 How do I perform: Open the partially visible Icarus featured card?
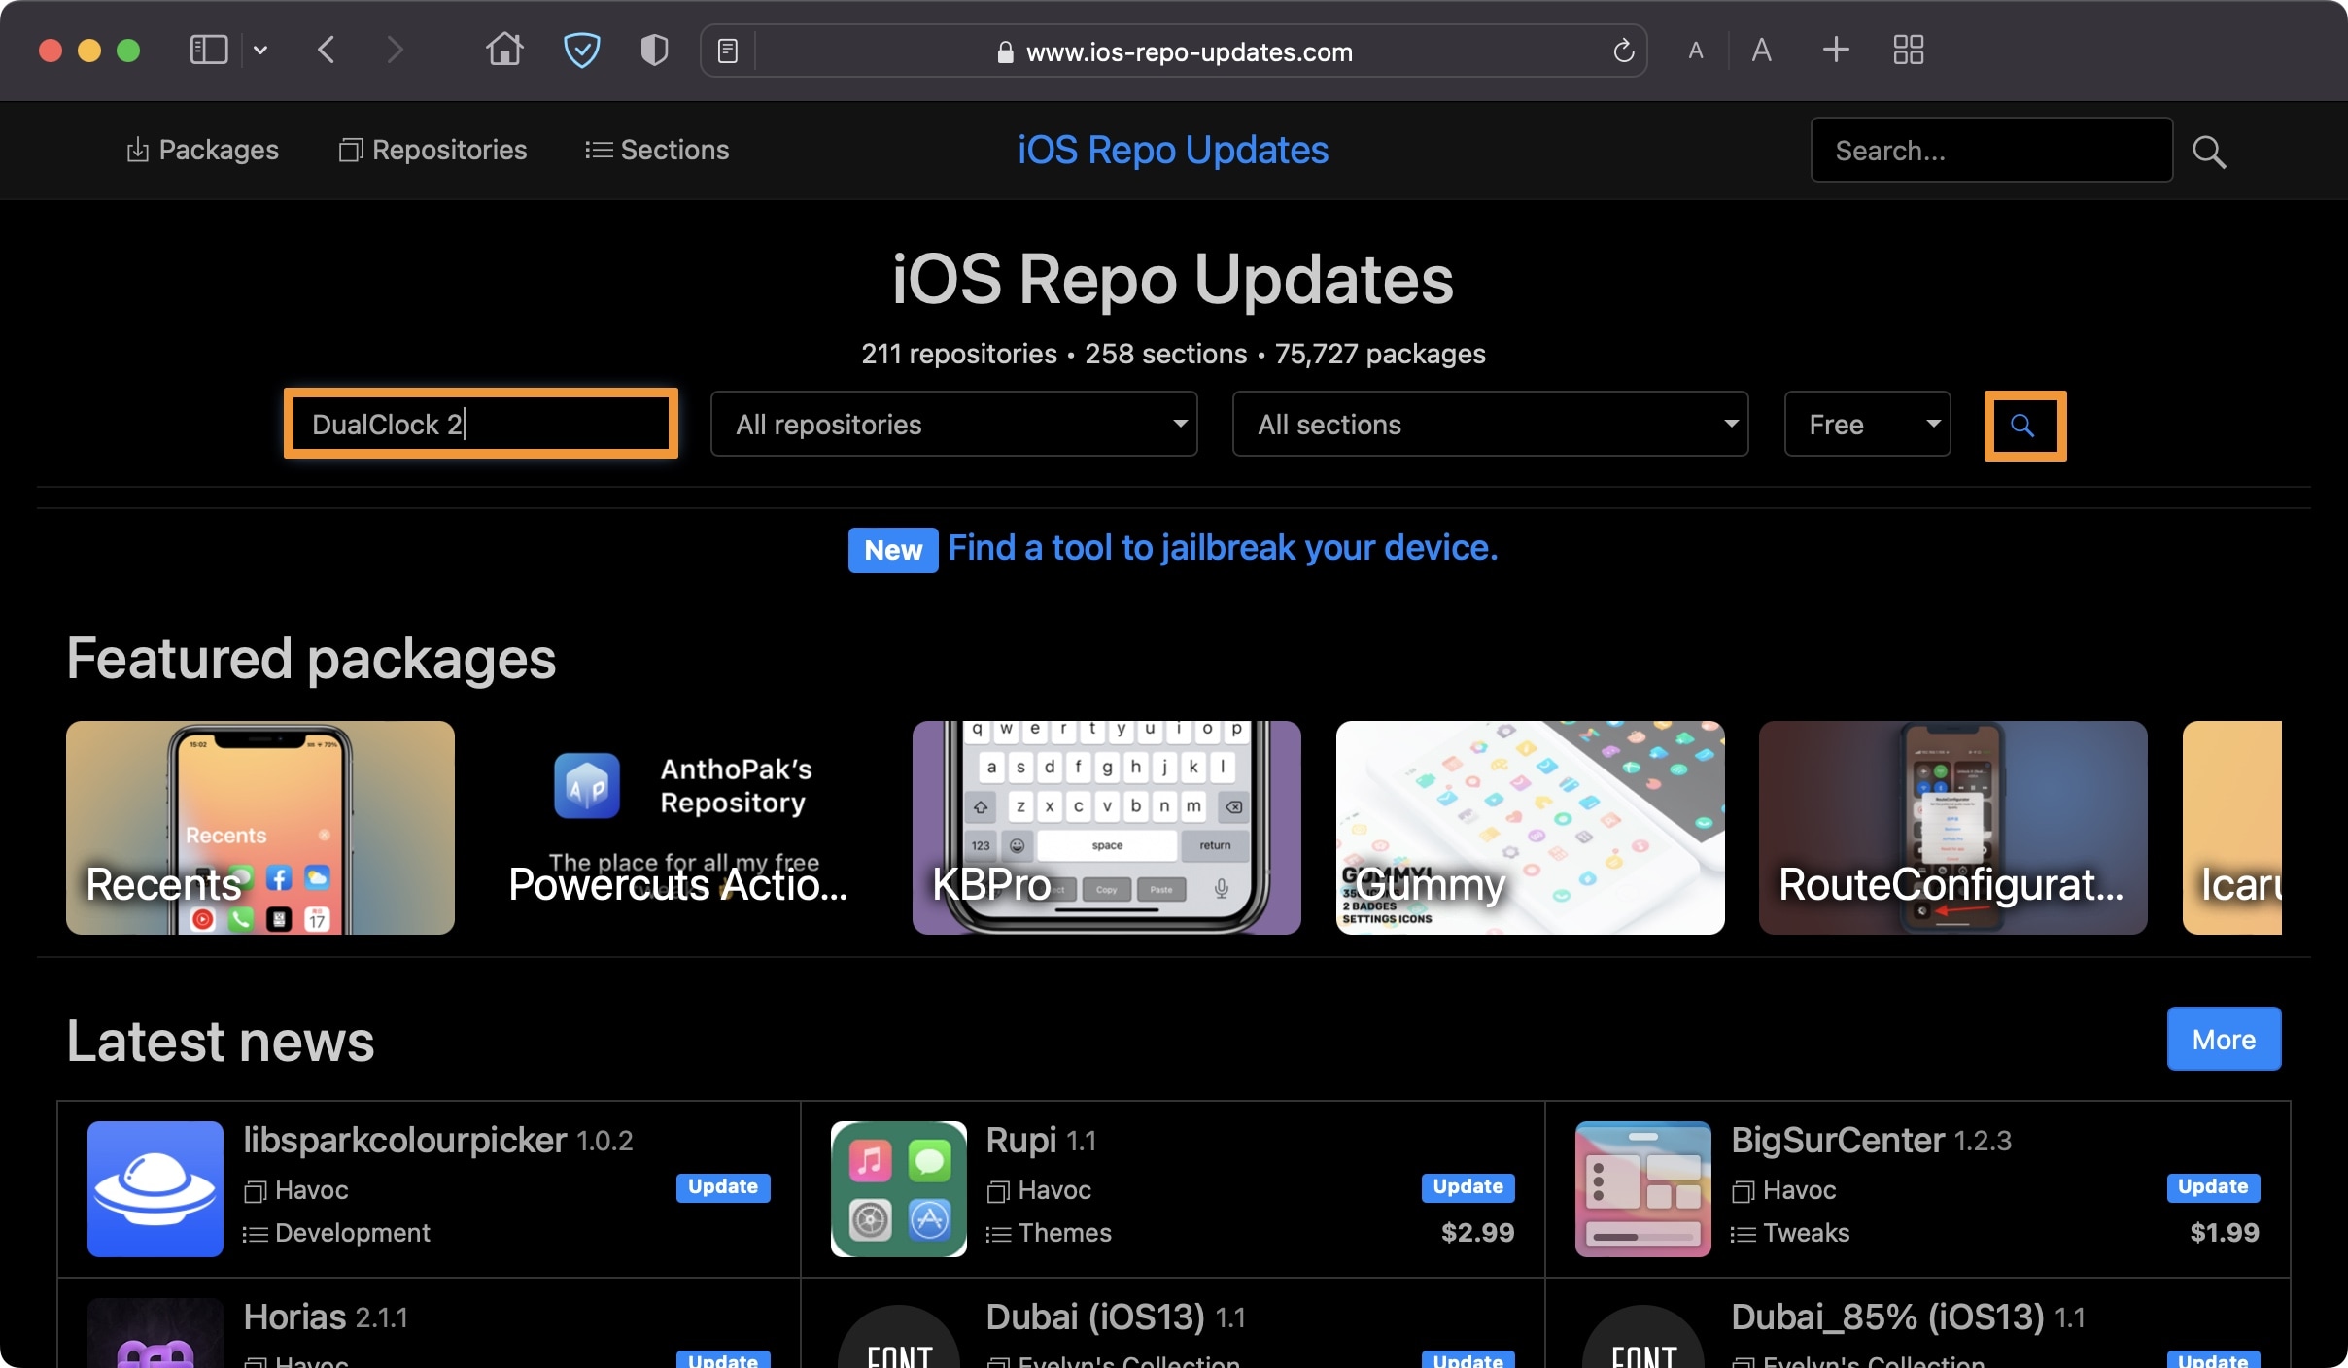point(2231,828)
